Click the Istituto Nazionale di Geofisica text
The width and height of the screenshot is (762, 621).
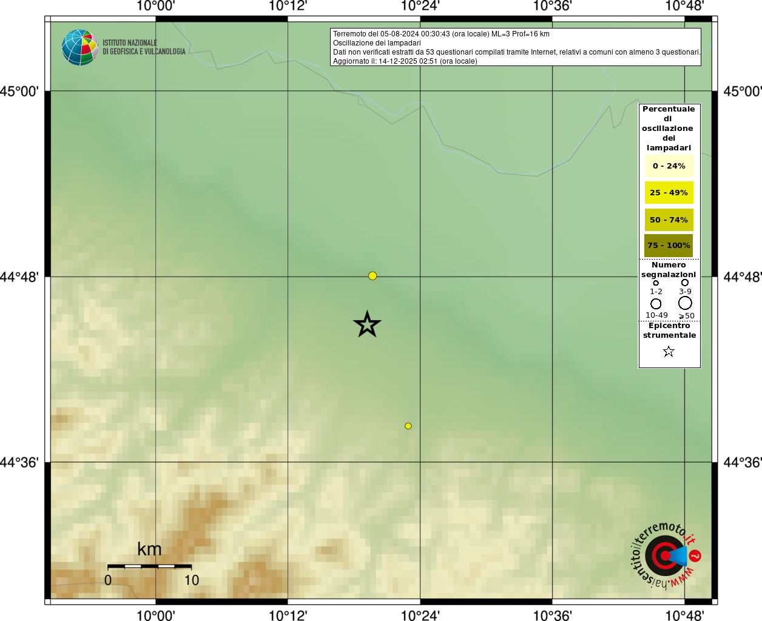(144, 47)
